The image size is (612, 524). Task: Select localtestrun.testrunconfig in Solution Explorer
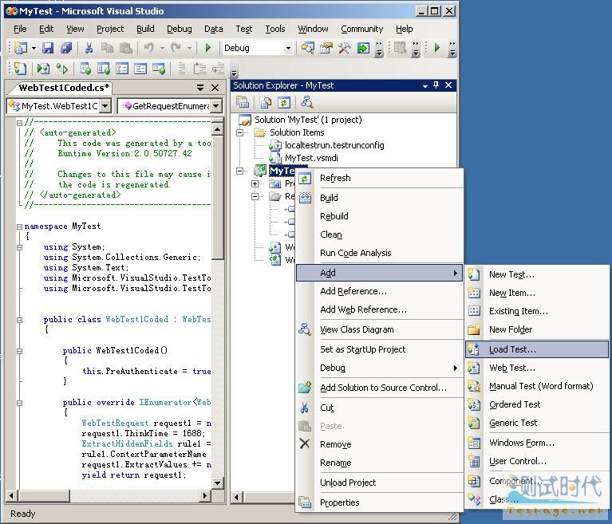[x=334, y=145]
